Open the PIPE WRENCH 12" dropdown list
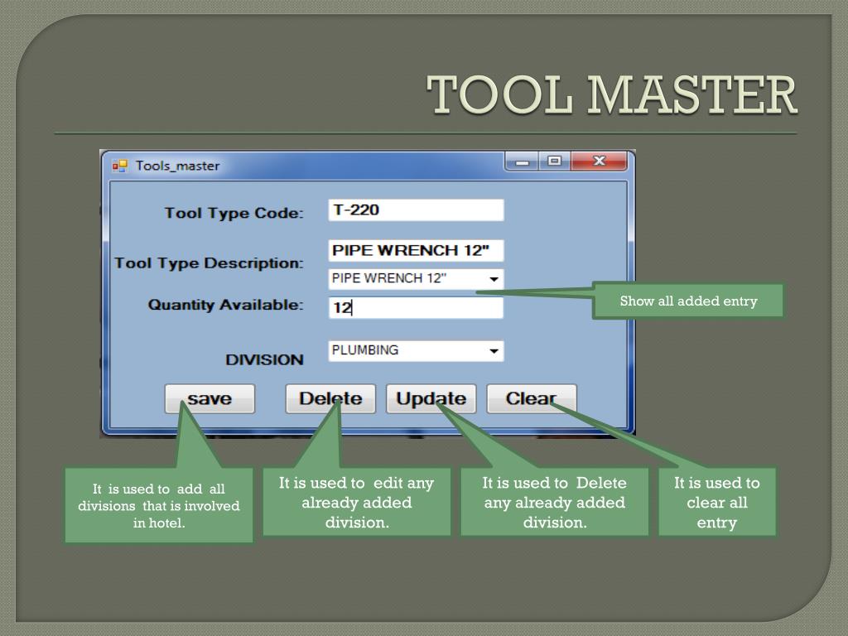Image resolution: width=848 pixels, height=636 pixels. [494, 279]
